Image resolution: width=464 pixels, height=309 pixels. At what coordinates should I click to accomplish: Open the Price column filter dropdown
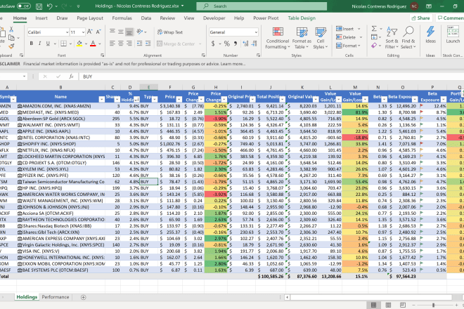[179, 100]
